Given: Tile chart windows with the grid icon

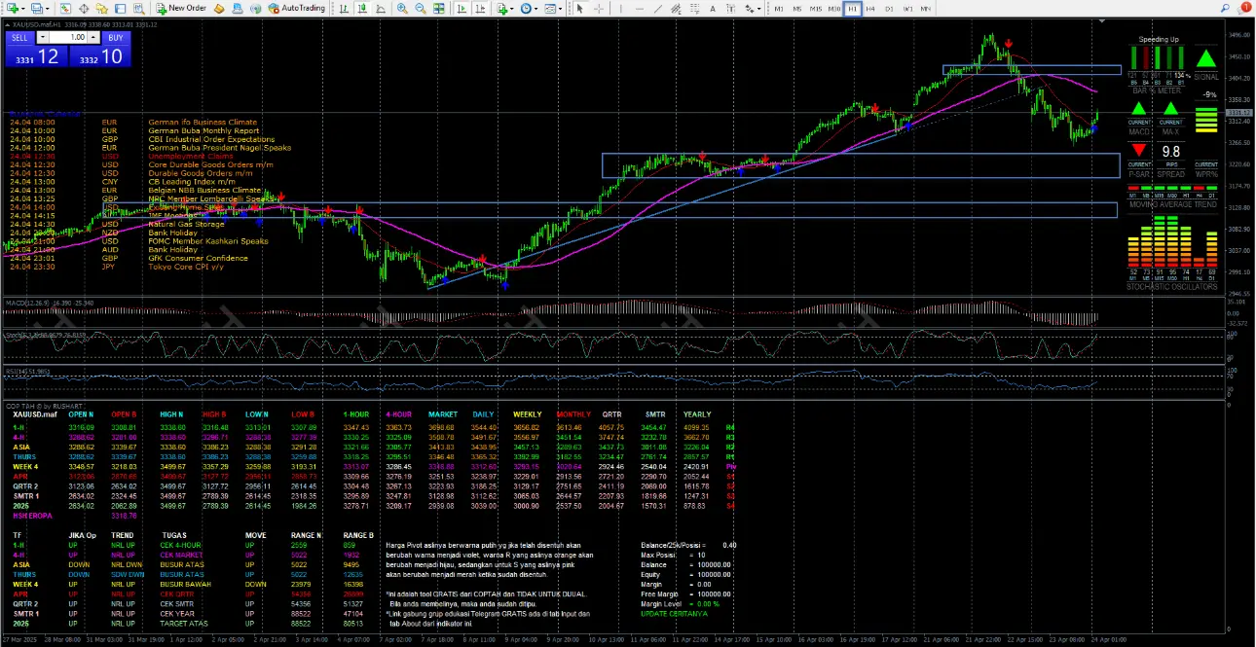Looking at the screenshot, I should [x=440, y=8].
